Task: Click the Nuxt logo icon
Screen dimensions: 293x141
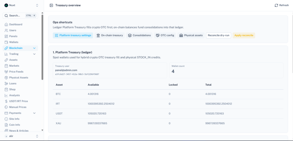Action: click(6, 5)
